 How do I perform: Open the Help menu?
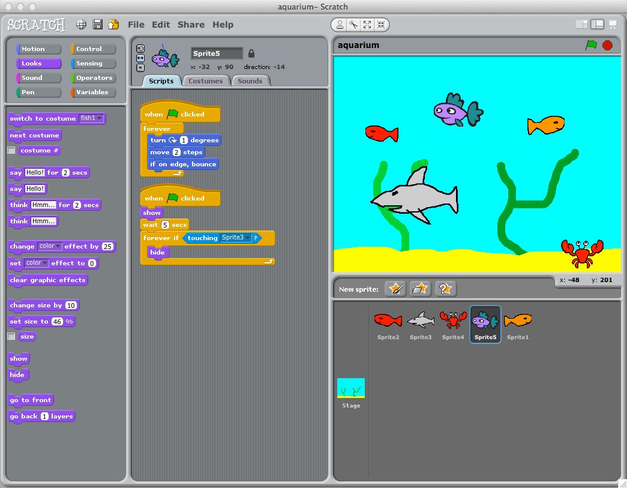coord(223,25)
